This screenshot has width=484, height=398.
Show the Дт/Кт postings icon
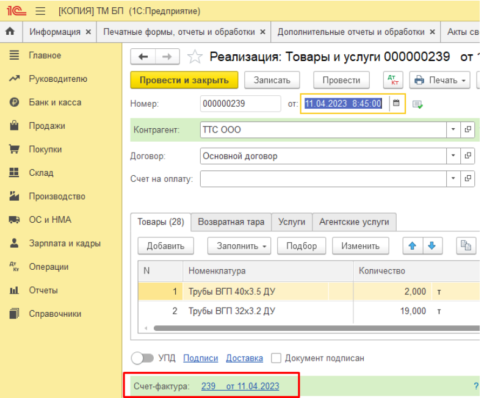coord(393,80)
